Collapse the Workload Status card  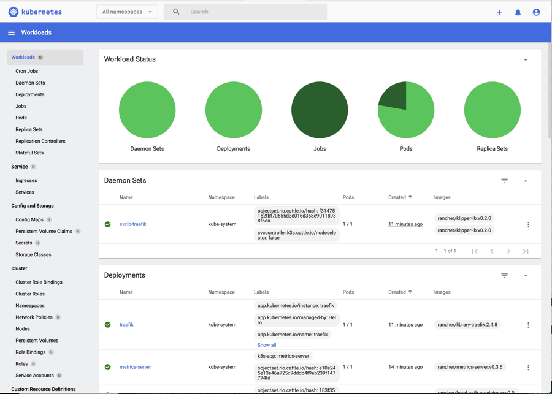(526, 59)
